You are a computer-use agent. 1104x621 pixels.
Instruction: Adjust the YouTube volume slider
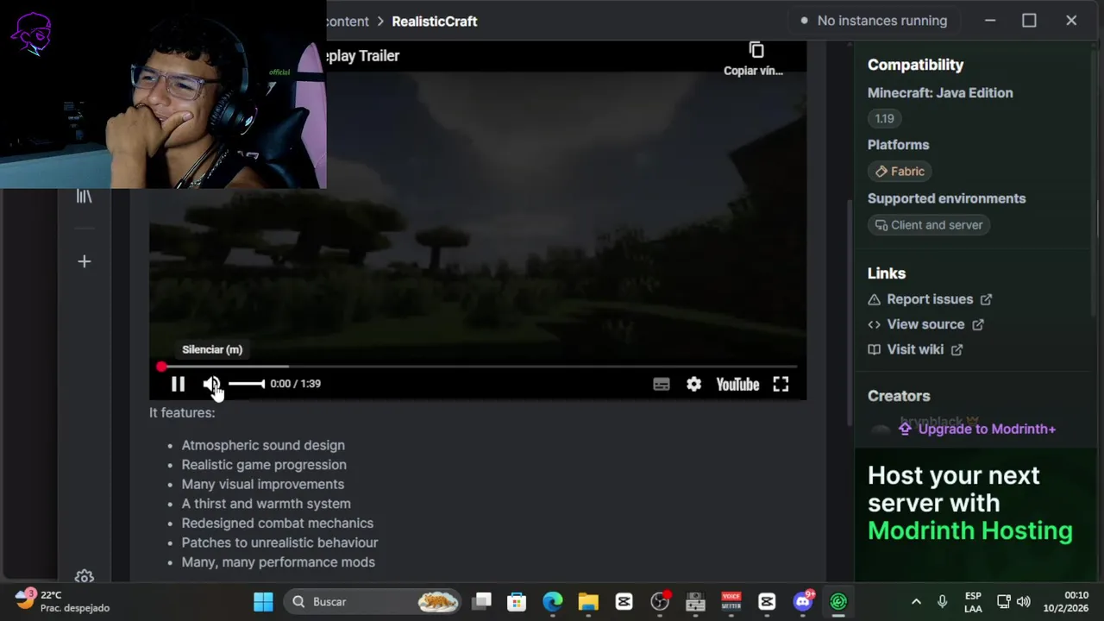[247, 384]
